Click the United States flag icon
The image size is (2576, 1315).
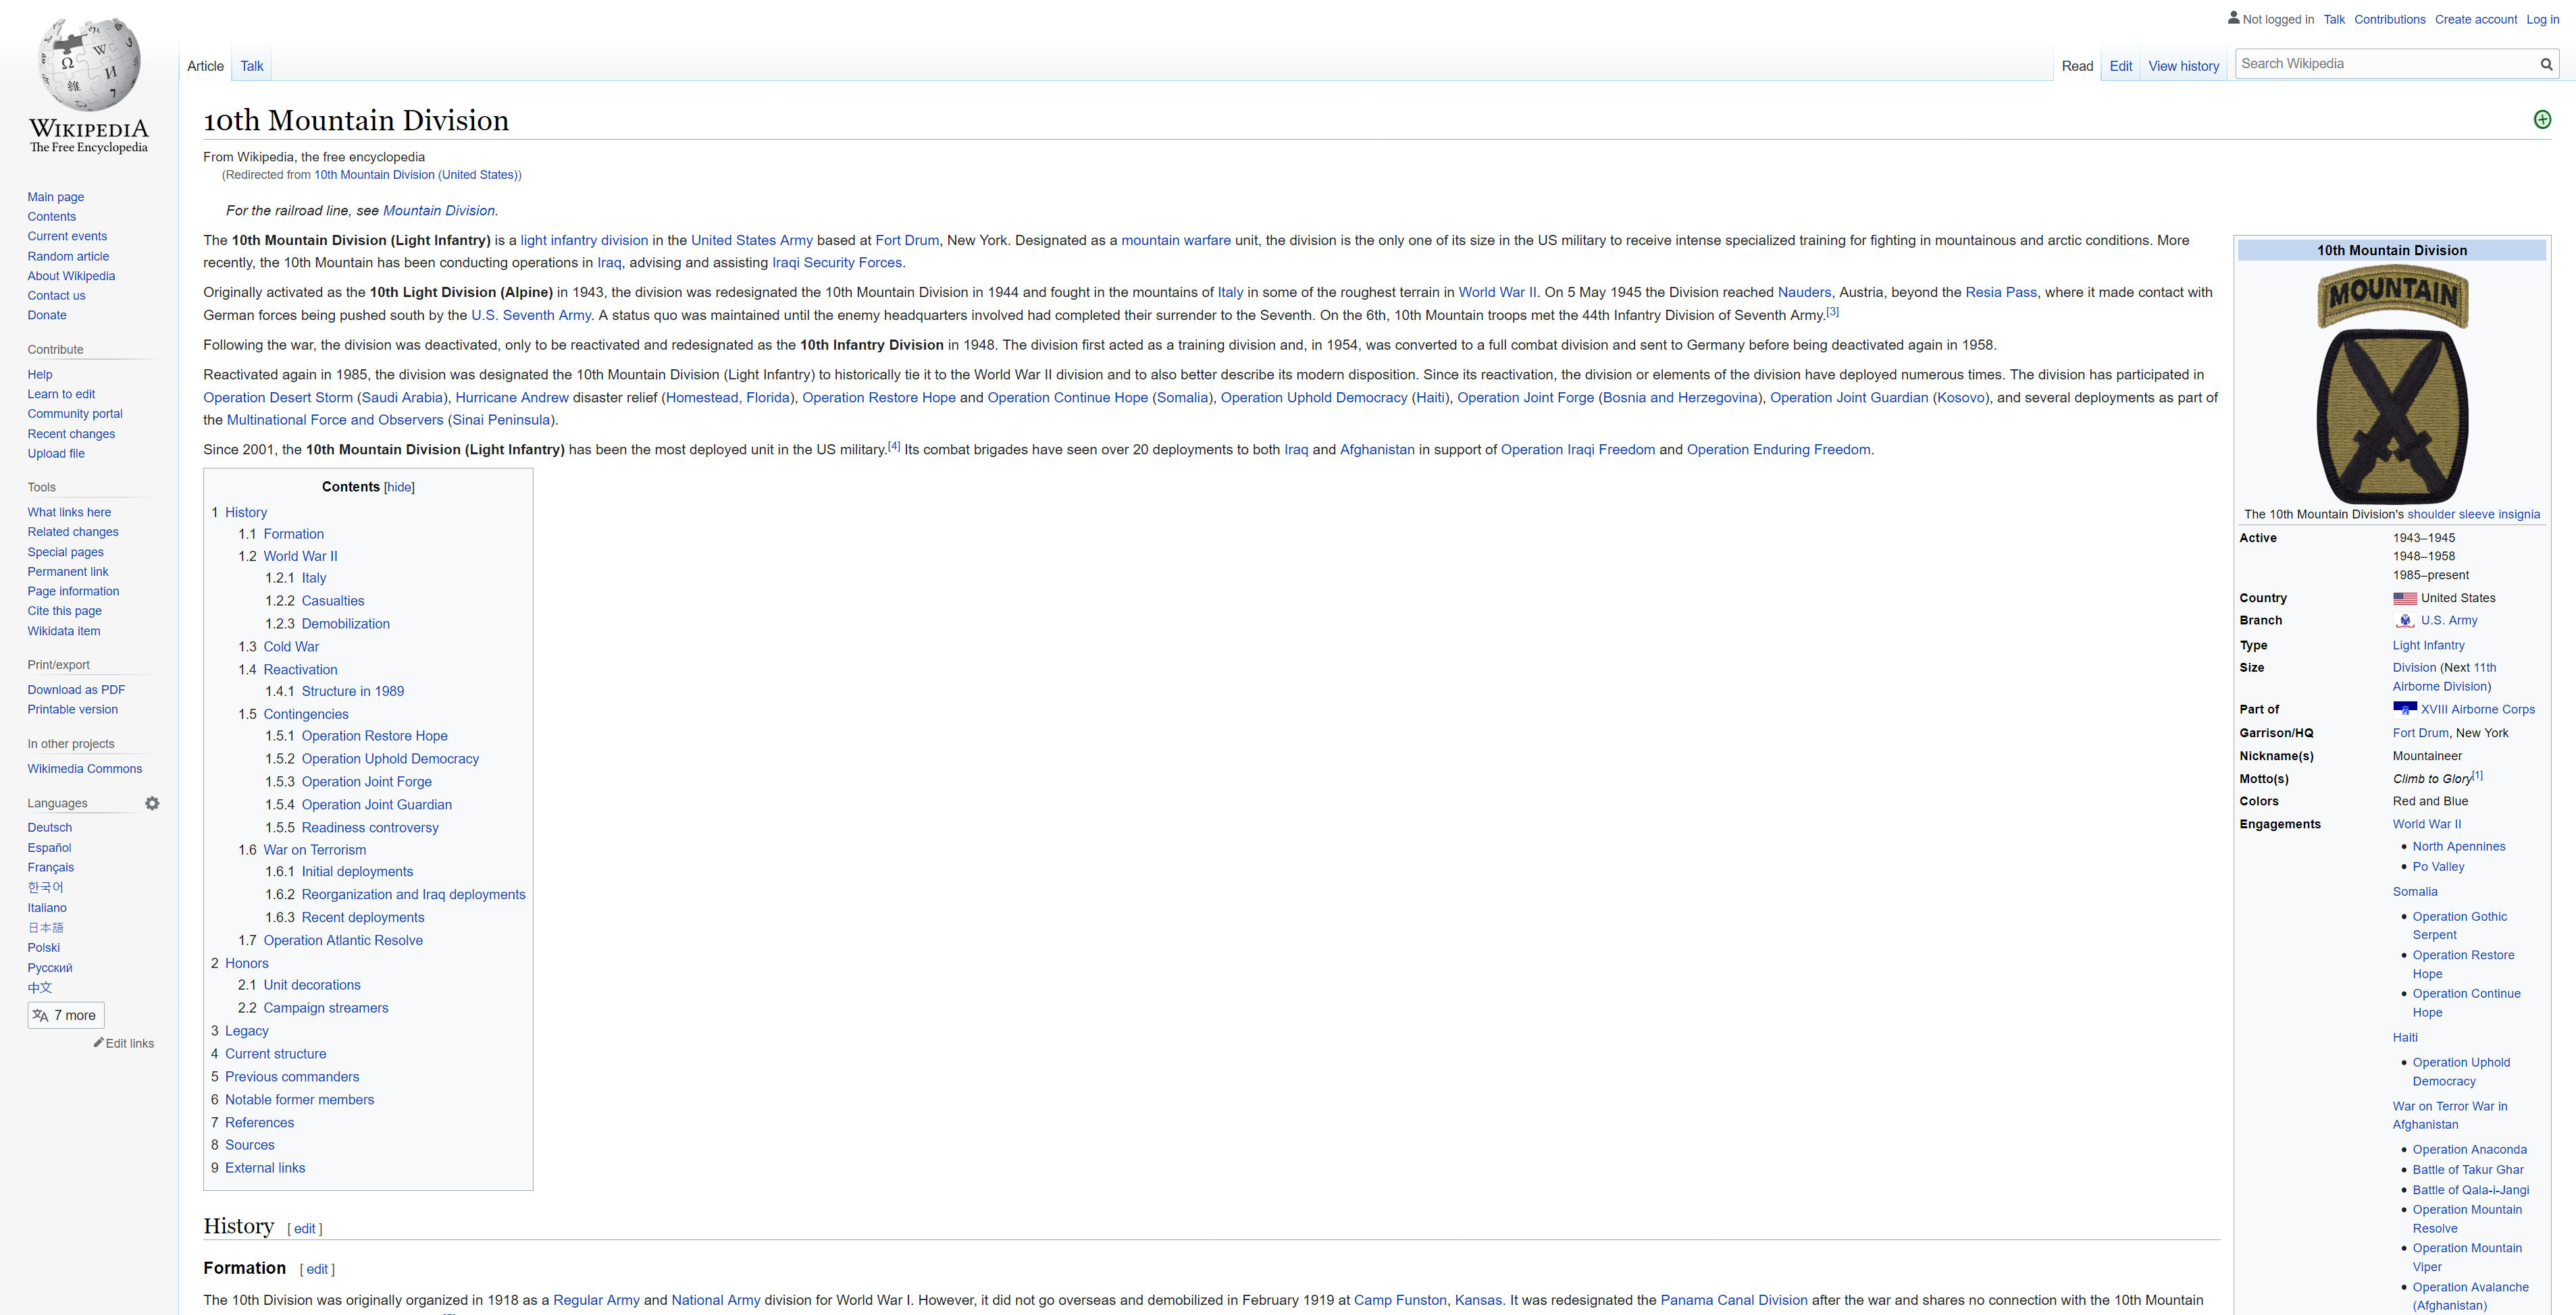coord(2404,599)
